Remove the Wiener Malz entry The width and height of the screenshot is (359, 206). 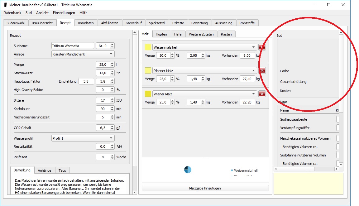click(262, 94)
